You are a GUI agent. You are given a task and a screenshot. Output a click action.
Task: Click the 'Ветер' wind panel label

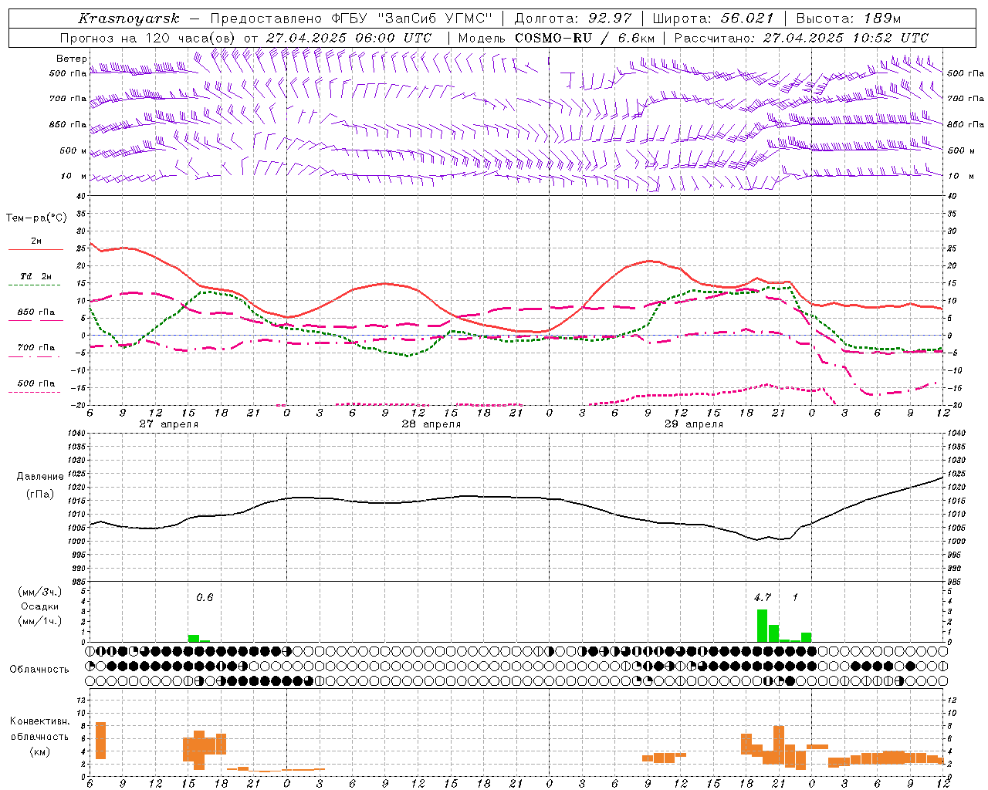(x=71, y=59)
